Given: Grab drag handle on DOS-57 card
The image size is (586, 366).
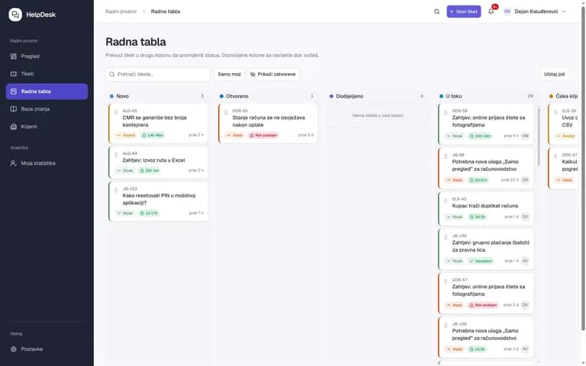Looking at the screenshot, I should coord(446,281).
